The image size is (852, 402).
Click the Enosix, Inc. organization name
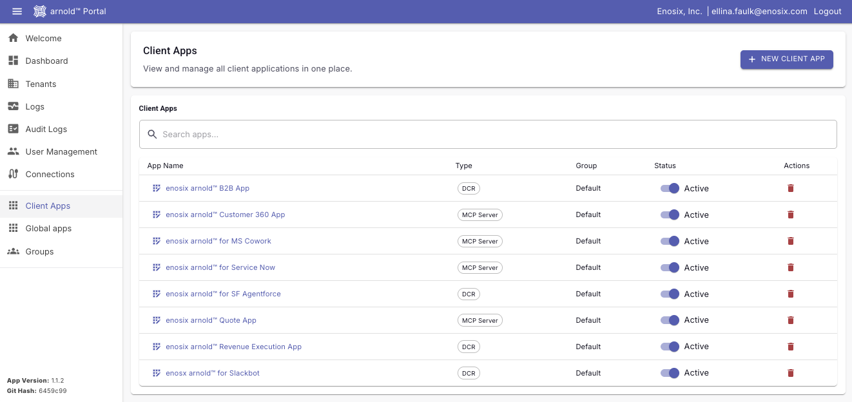tap(679, 11)
